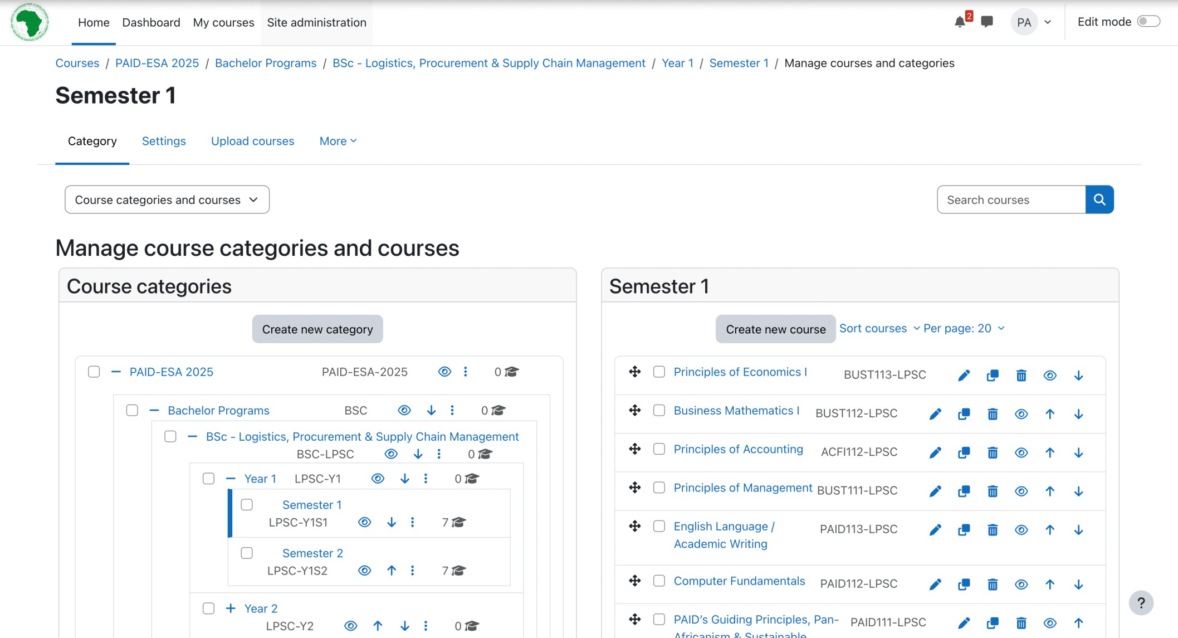Image resolution: width=1178 pixels, height=638 pixels.
Task: Select the checkbox for Principles of Management
Action: coord(660,486)
